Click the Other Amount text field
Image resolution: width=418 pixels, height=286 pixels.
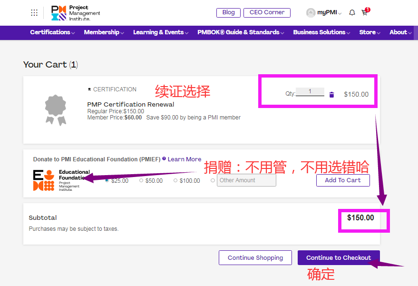(x=246, y=180)
